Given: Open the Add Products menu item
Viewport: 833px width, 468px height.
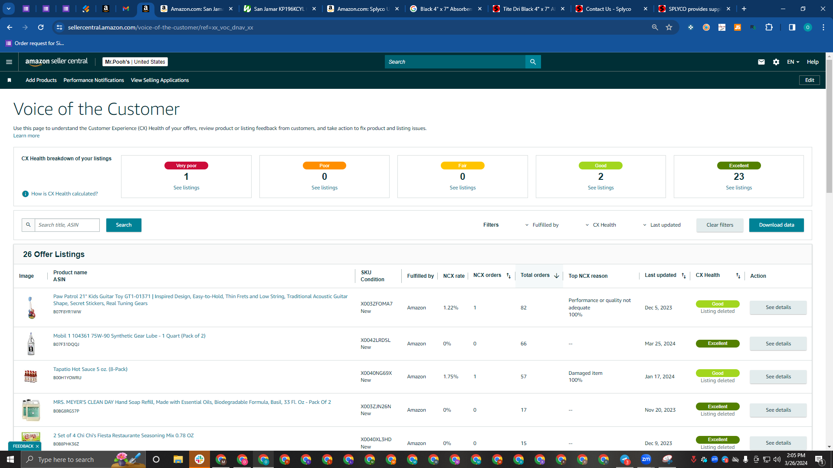Looking at the screenshot, I should [x=41, y=80].
